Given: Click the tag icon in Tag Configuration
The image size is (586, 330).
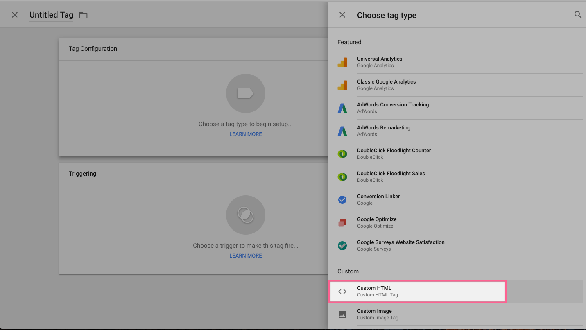Looking at the screenshot, I should (246, 93).
